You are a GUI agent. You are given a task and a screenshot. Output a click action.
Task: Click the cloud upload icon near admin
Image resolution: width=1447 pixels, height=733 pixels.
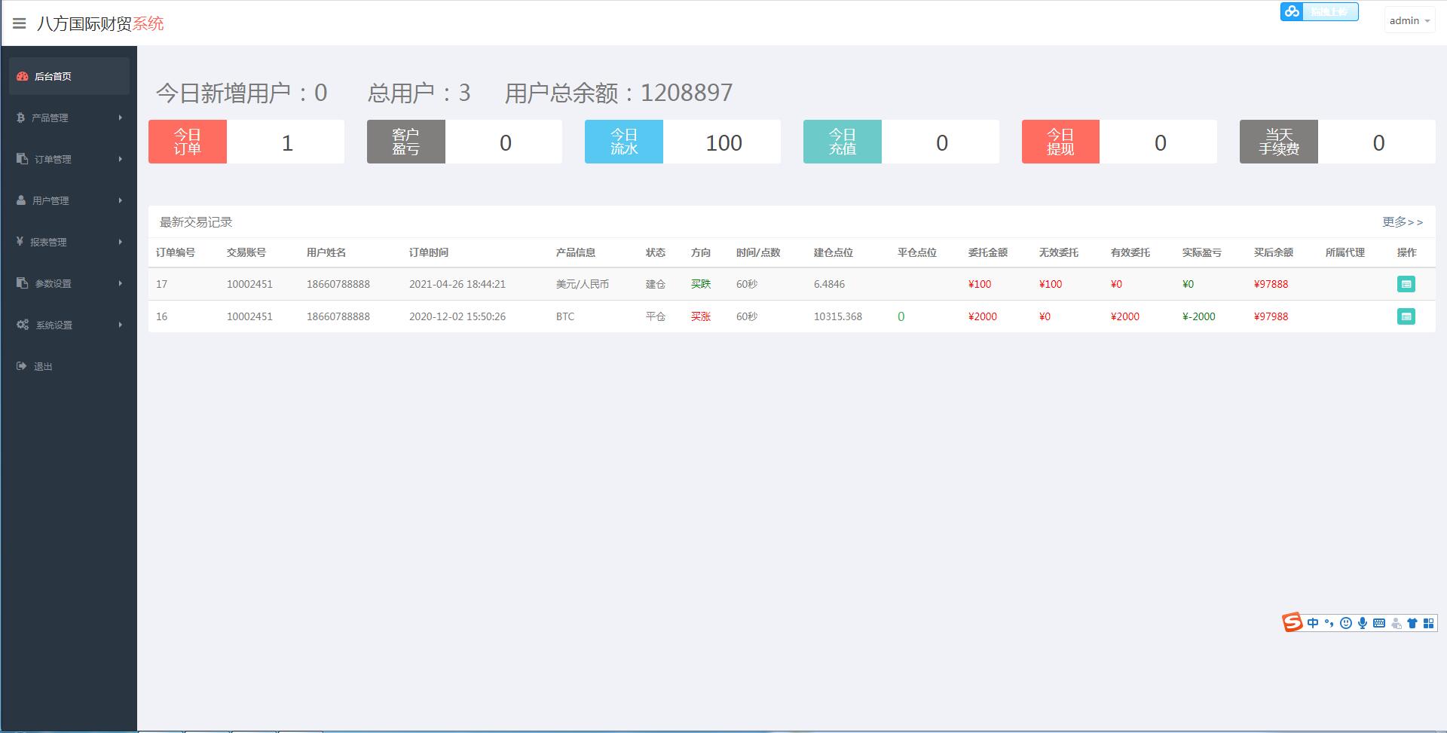click(x=1291, y=11)
